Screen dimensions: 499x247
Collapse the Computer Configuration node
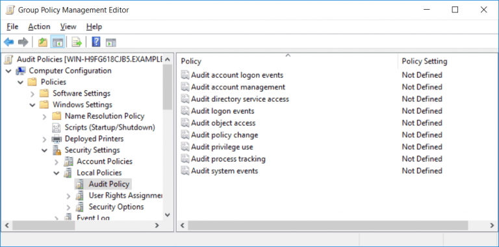pos(8,71)
